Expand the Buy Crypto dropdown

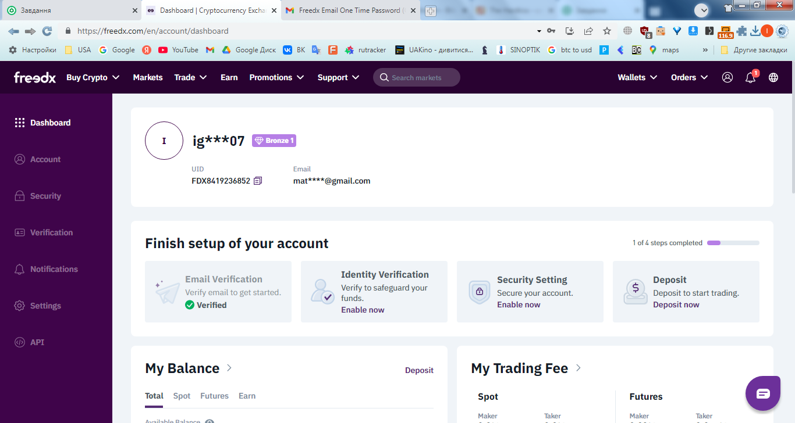pyautogui.click(x=93, y=77)
